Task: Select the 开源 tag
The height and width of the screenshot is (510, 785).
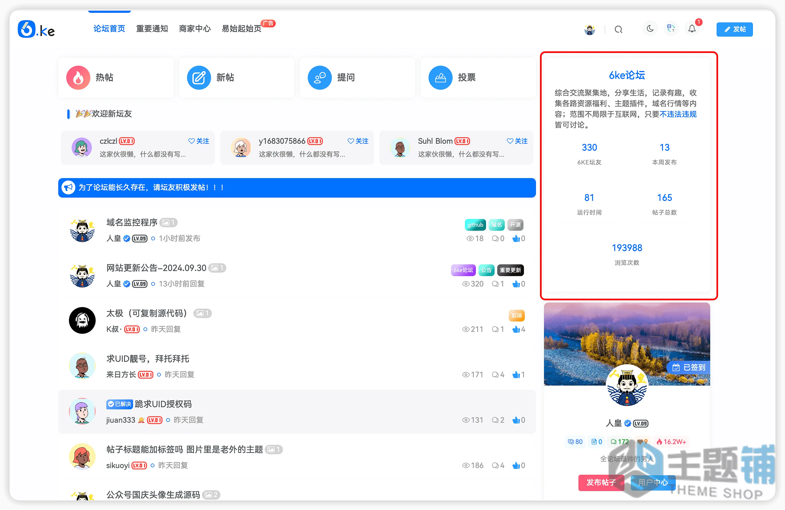Action: [515, 225]
